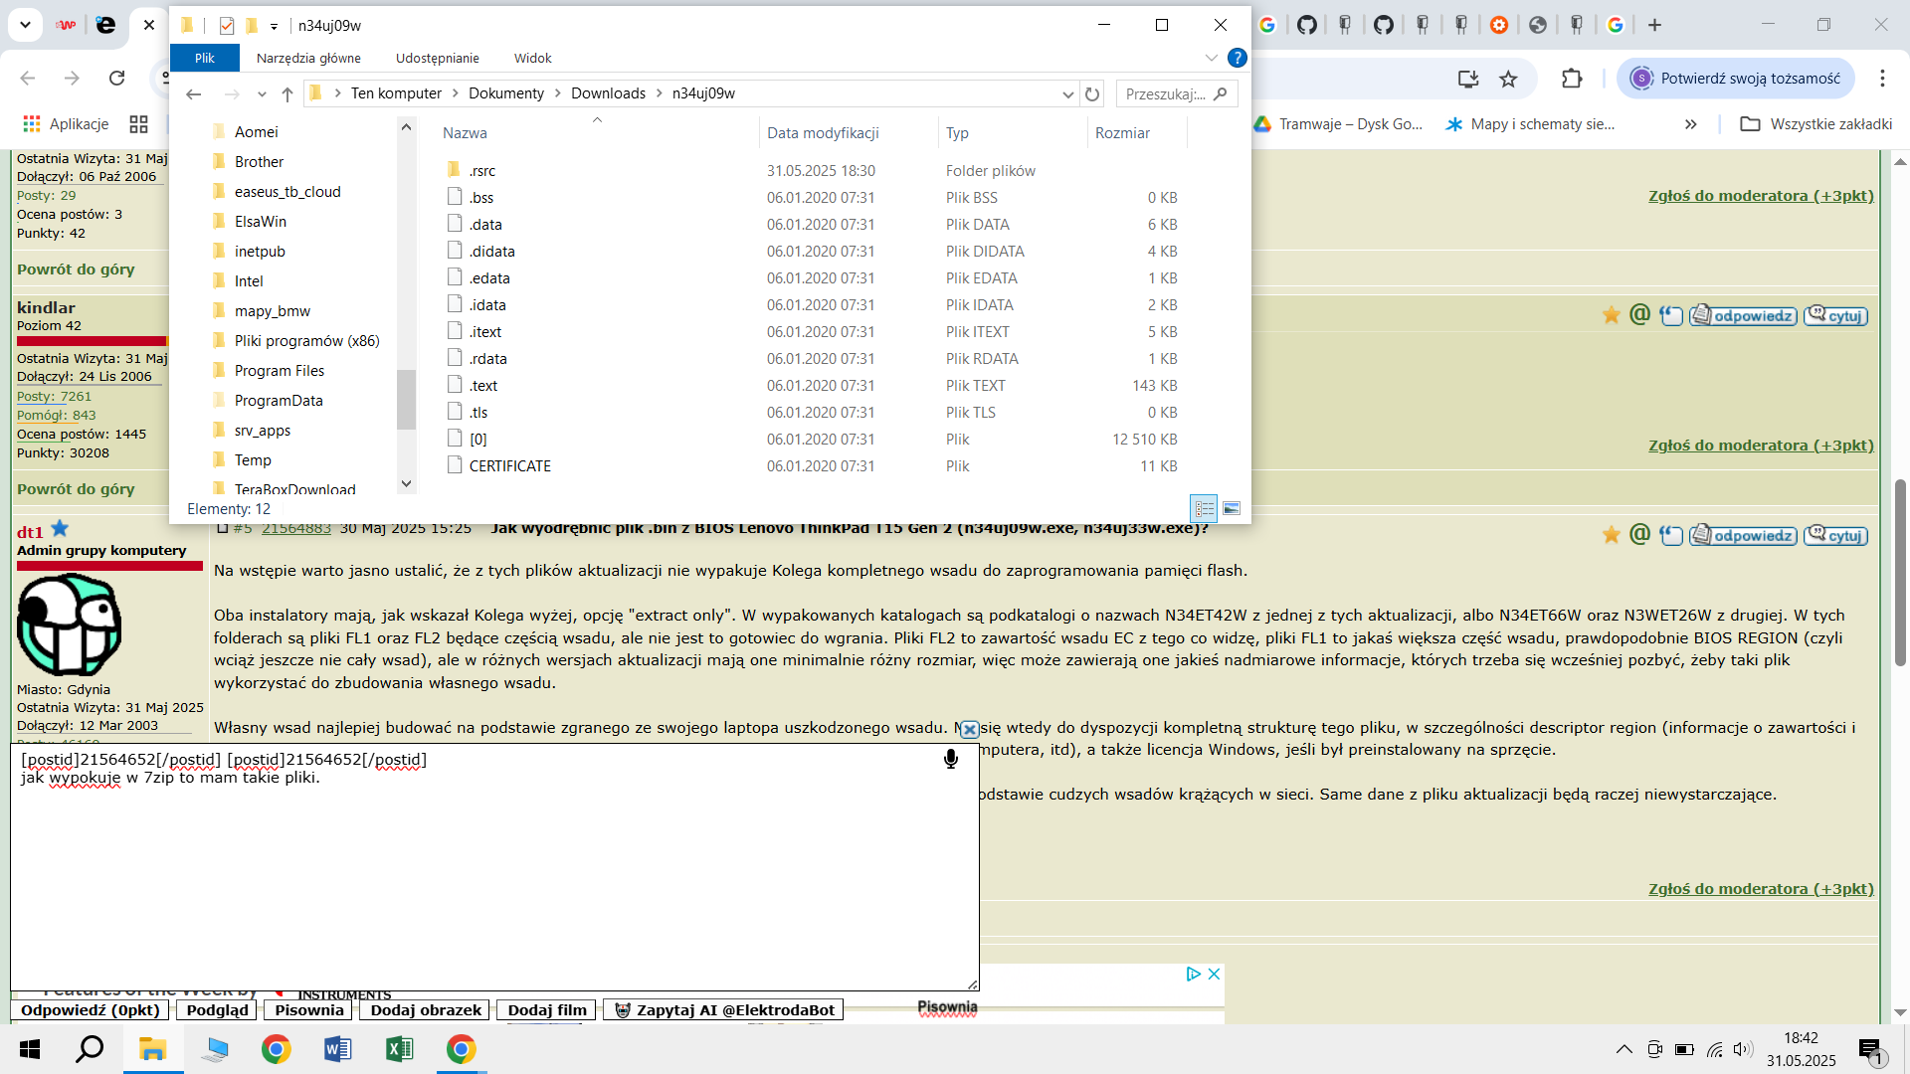Close the ad with the X icon
This screenshot has height=1074, width=1910.
click(1214, 974)
